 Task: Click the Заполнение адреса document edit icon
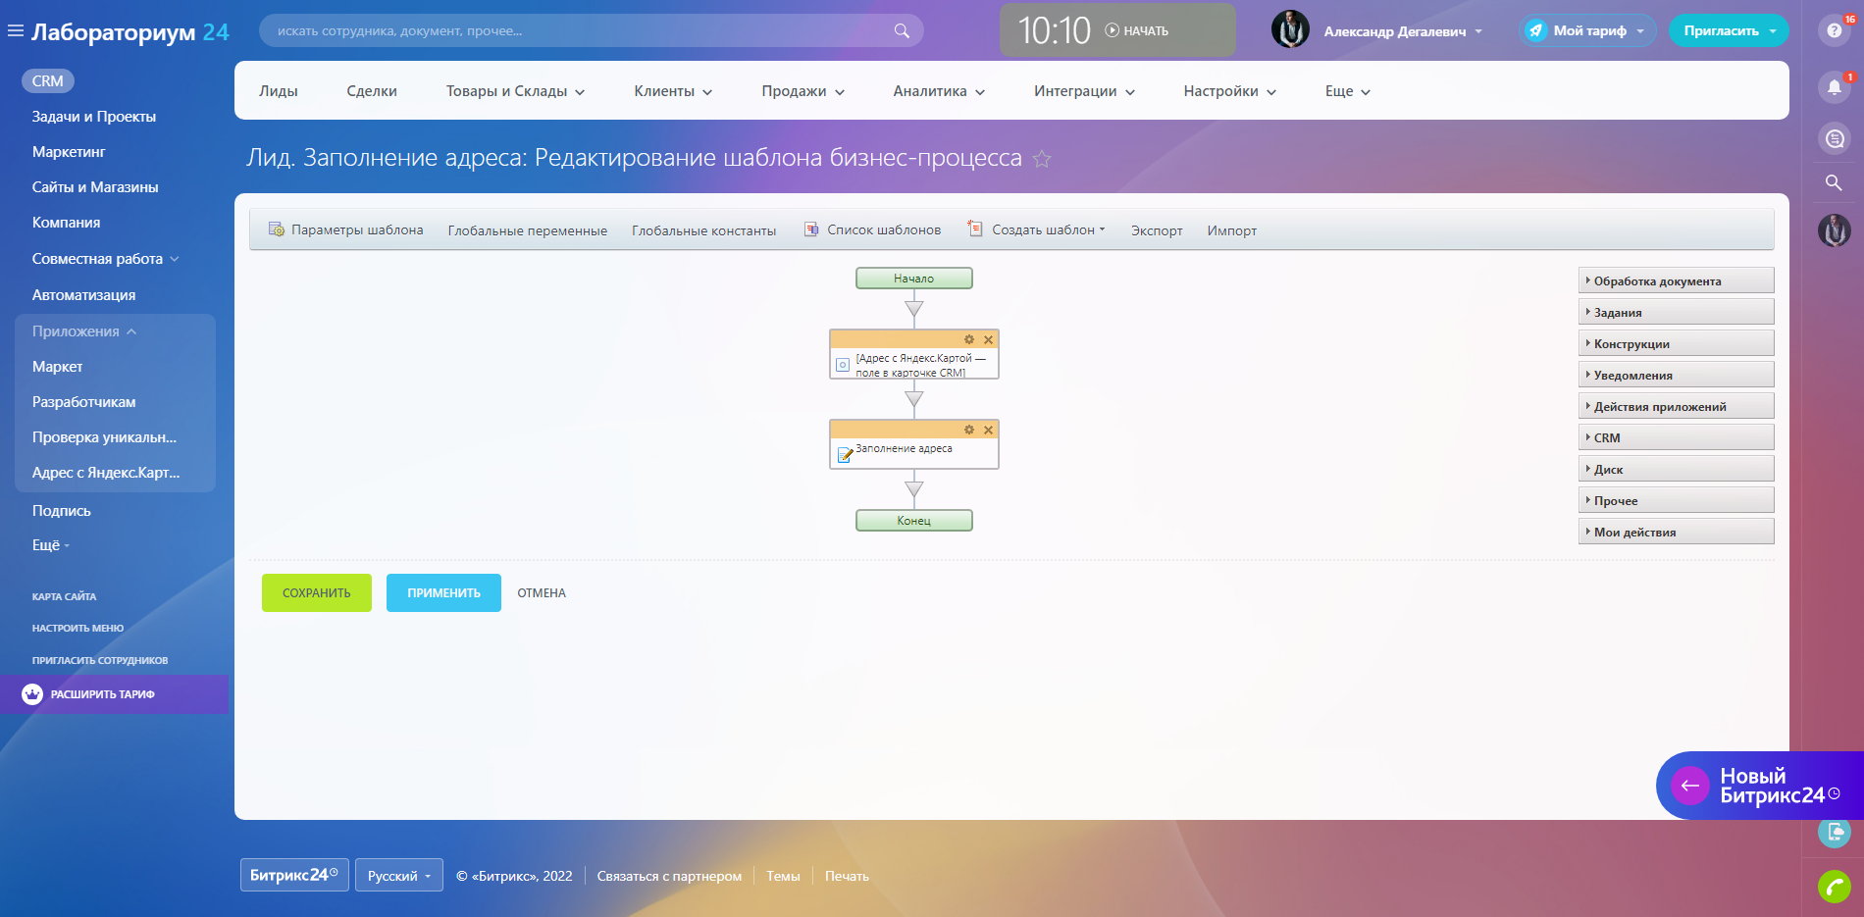click(x=844, y=455)
